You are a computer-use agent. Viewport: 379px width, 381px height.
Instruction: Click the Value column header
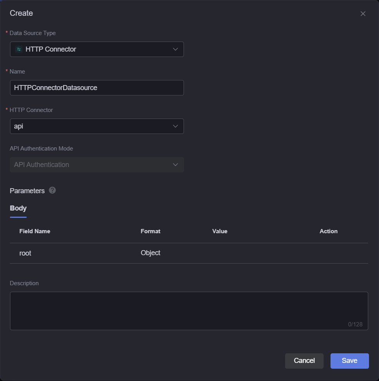click(220, 231)
